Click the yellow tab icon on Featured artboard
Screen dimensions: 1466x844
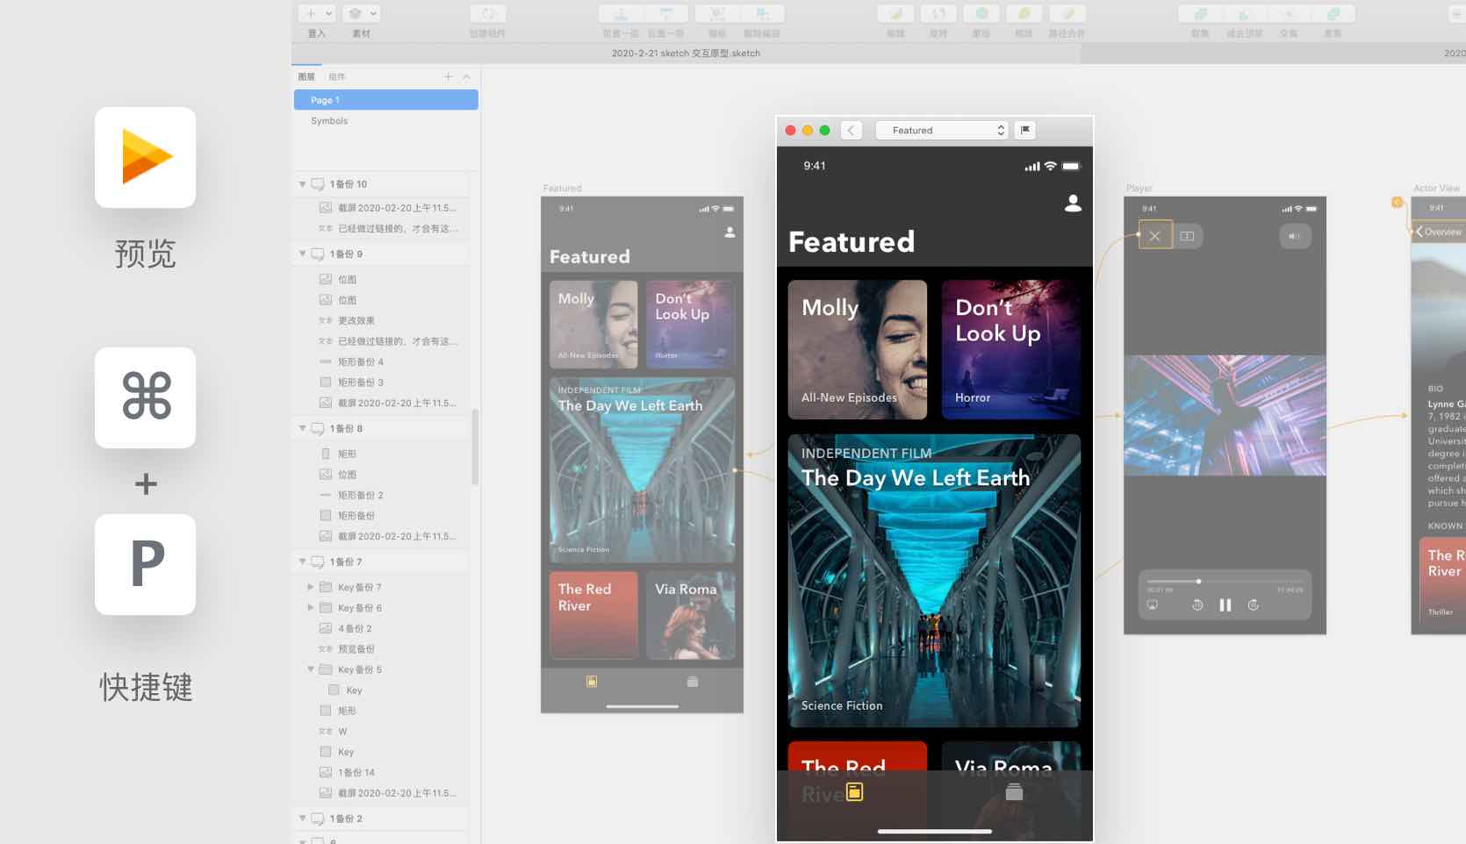[x=592, y=681]
